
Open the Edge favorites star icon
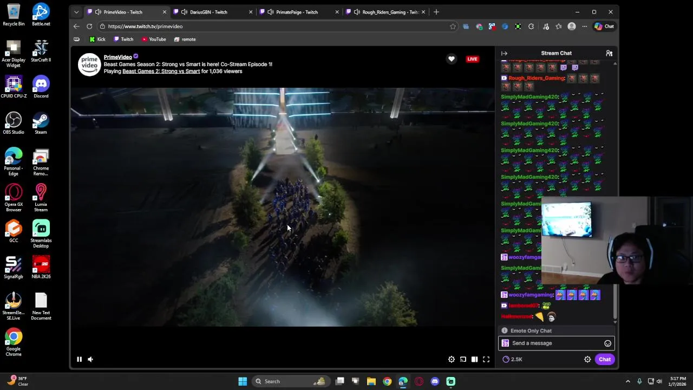pyautogui.click(x=559, y=26)
